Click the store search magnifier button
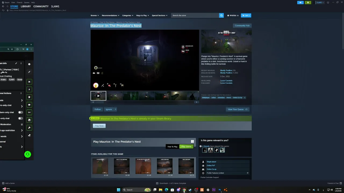 [x=221, y=15]
